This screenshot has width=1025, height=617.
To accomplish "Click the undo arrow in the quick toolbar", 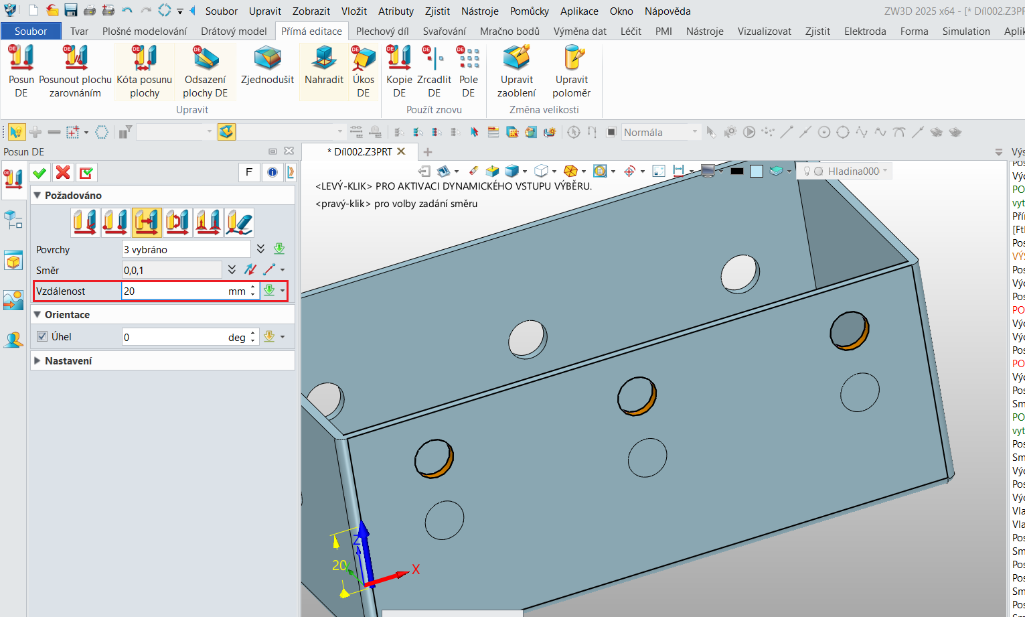I will (x=127, y=11).
